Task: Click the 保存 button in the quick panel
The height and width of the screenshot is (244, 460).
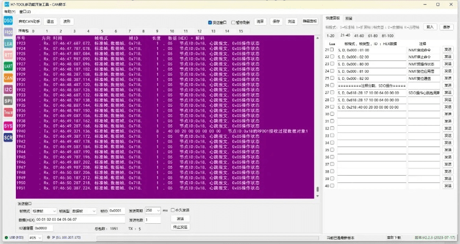Action: (x=446, y=27)
